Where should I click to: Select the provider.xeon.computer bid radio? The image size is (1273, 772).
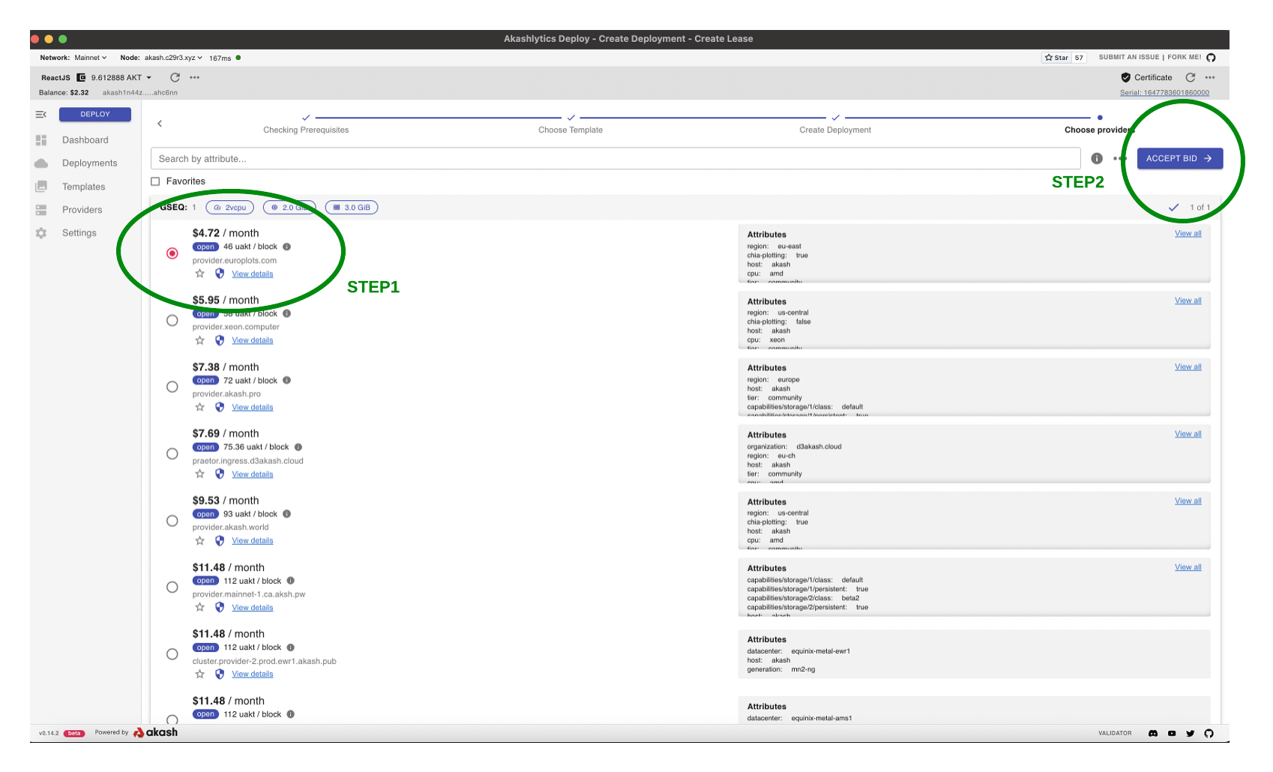click(x=172, y=320)
